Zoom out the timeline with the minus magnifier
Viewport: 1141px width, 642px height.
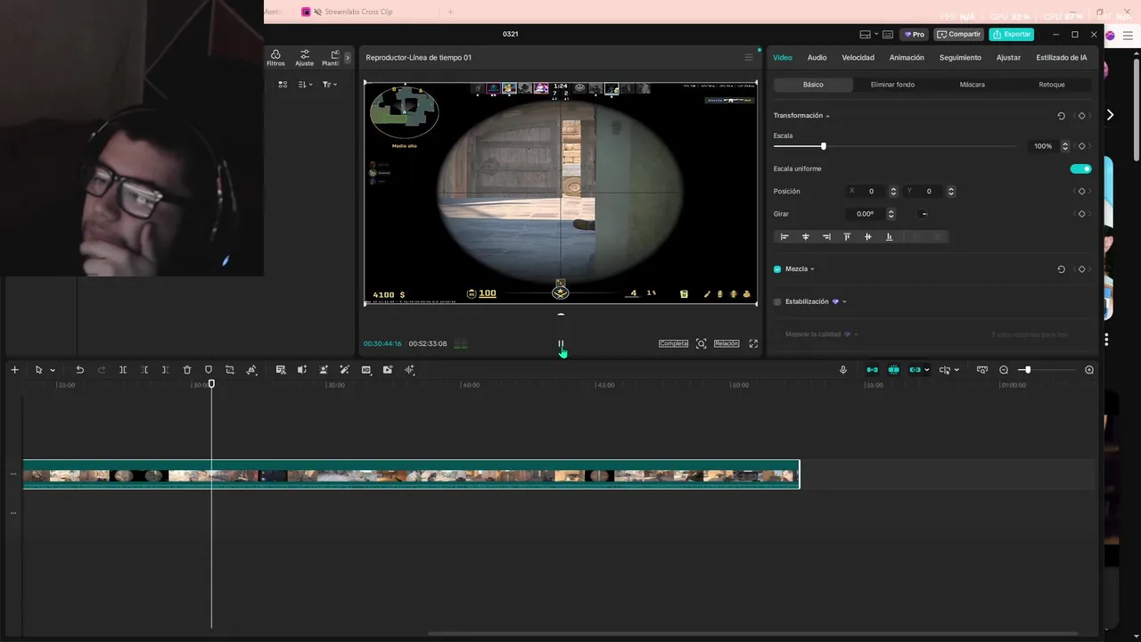coord(1004,370)
